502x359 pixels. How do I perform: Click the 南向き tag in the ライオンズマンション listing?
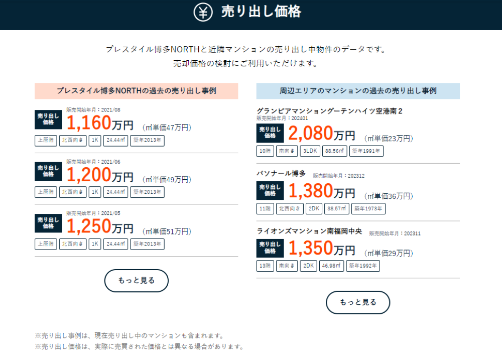tap(287, 266)
